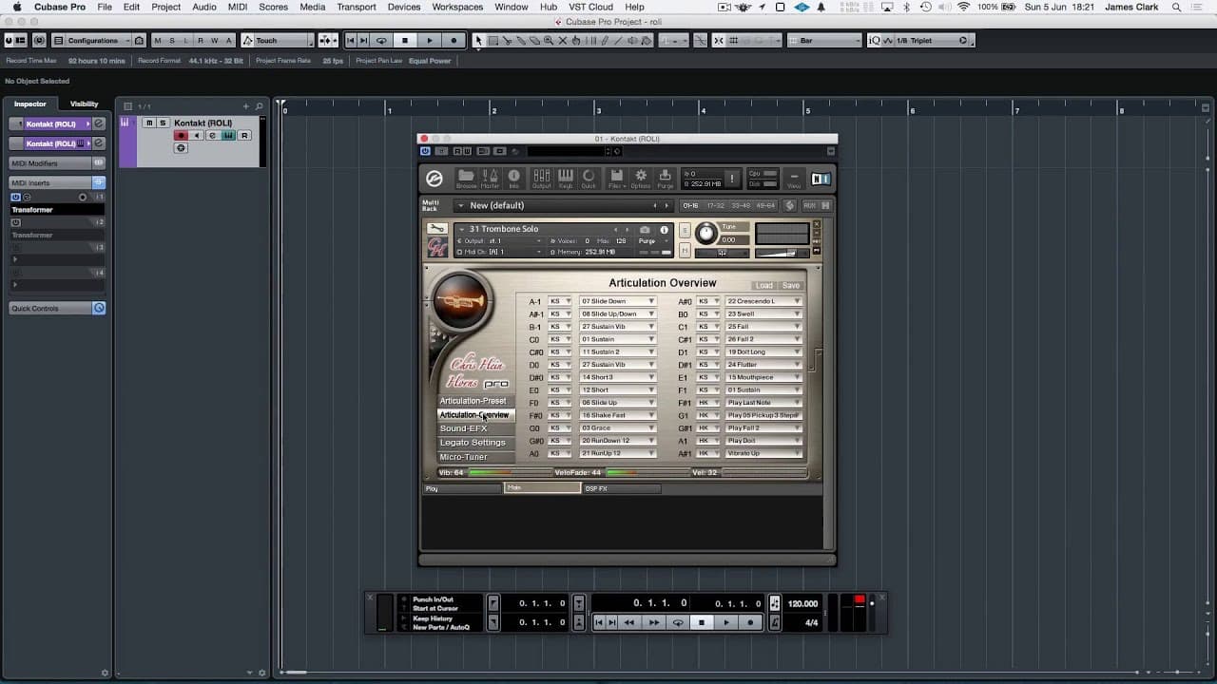The height and width of the screenshot is (684, 1217).
Task: Toggle record enable on Kontakt track
Action: pos(181,136)
